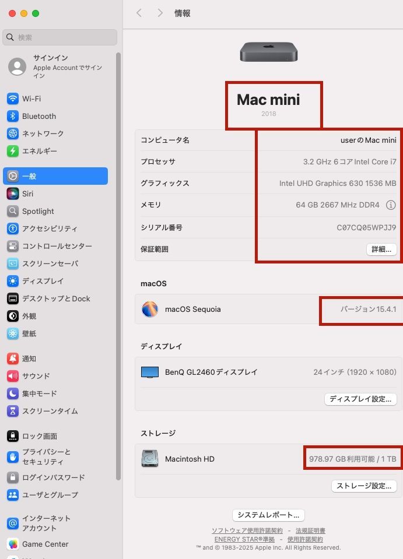Image resolution: width=403 pixels, height=559 pixels.
Task: Open インターネットアカウント at-sign icon
Action: [13, 523]
